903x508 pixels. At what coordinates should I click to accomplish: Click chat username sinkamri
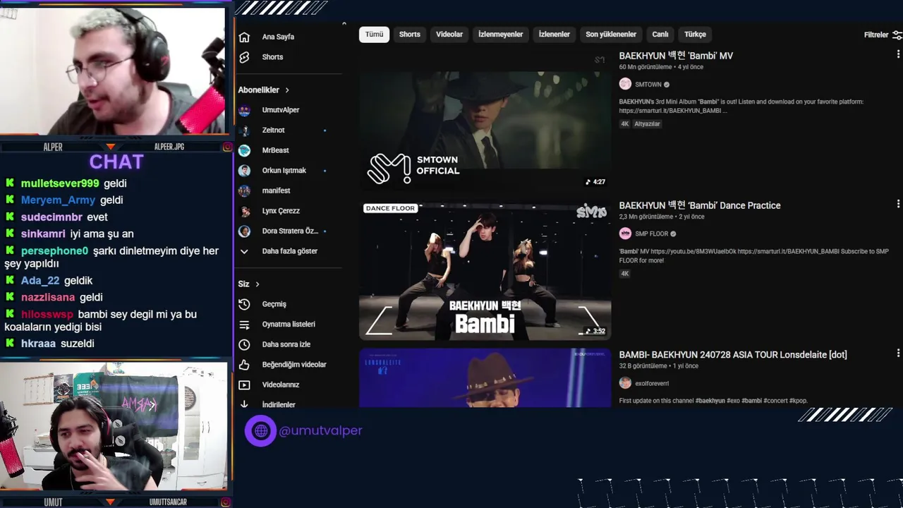[x=43, y=234]
